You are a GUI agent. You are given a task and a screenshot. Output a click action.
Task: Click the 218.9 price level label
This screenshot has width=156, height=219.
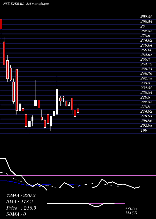tap(145, 107)
